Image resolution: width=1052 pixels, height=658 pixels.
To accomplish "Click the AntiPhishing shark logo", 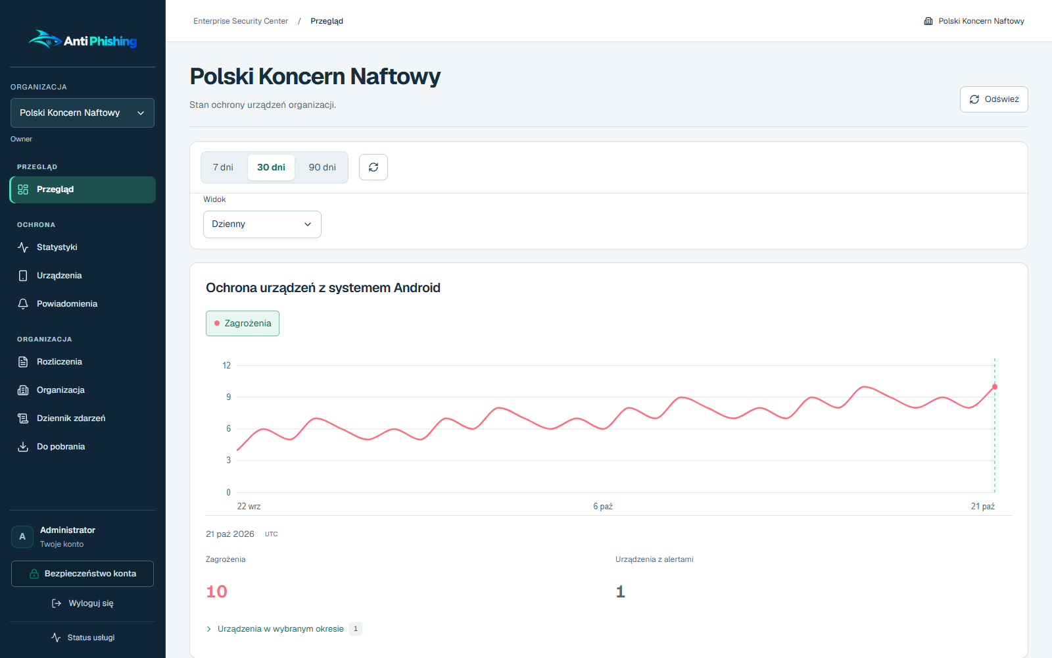I will click(x=82, y=39).
